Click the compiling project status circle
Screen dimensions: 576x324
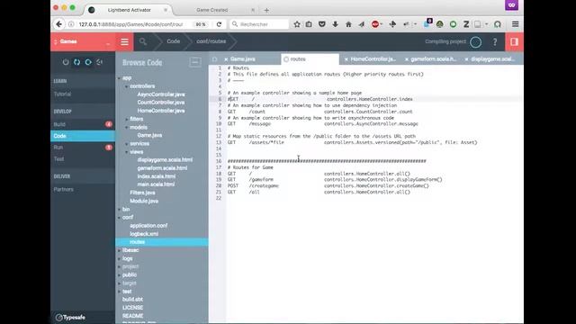(x=476, y=42)
